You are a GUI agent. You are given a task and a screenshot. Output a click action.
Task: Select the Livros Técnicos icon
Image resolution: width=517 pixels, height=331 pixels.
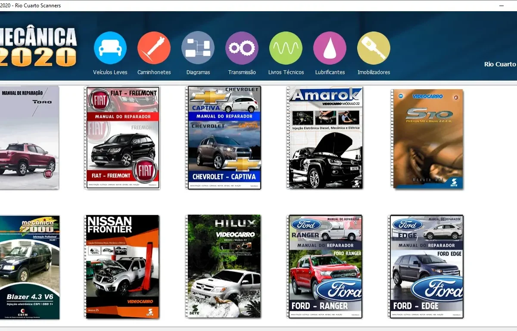coord(286,47)
